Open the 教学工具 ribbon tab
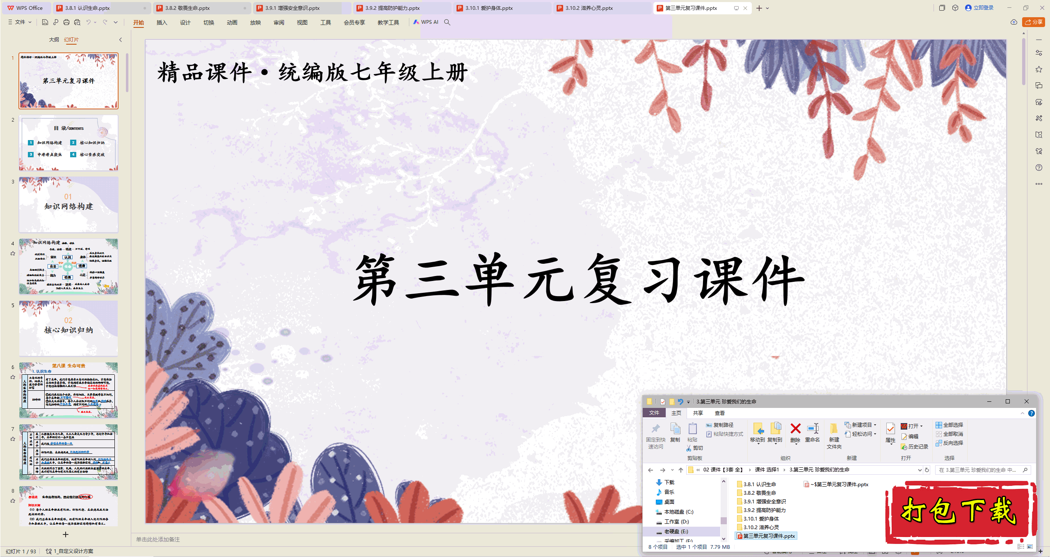This screenshot has width=1050, height=557. (388, 23)
